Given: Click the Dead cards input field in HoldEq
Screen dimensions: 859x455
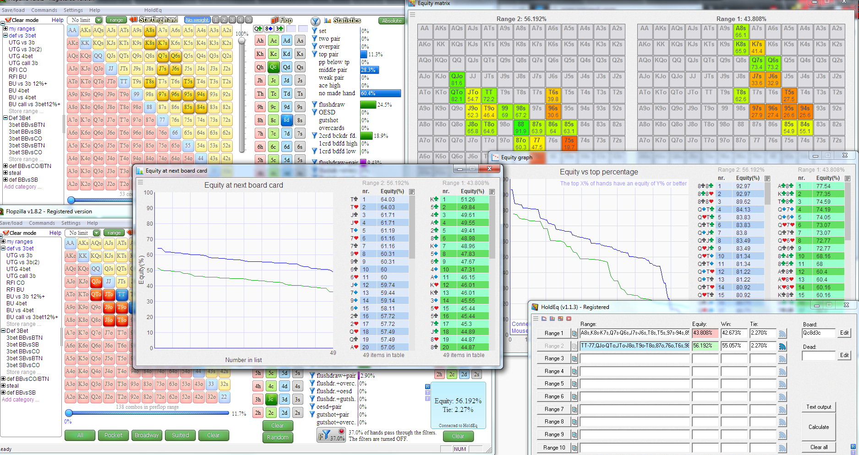Looking at the screenshot, I should (819, 356).
